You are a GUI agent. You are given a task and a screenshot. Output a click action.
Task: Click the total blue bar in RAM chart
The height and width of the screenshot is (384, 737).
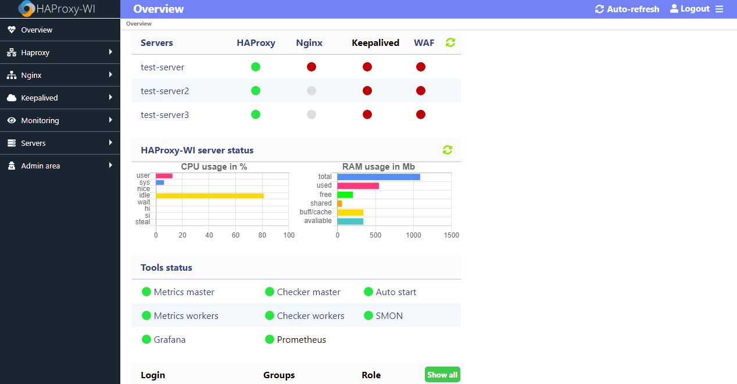[x=378, y=177]
